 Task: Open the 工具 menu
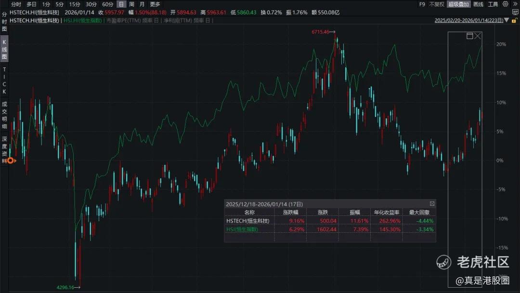coord(493,4)
